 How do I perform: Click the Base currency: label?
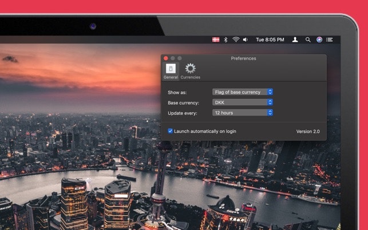183,103
